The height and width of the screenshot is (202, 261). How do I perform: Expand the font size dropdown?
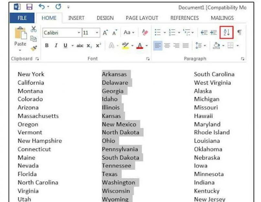pyautogui.click(x=97, y=33)
